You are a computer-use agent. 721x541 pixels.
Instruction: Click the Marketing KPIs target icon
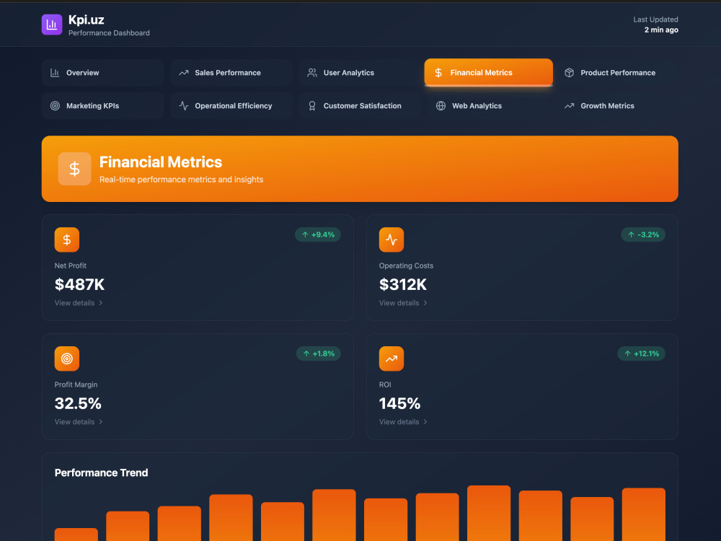55,106
